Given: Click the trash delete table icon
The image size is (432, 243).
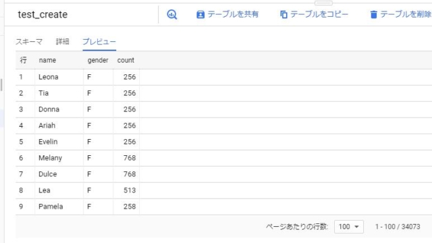Looking at the screenshot, I should 373,14.
